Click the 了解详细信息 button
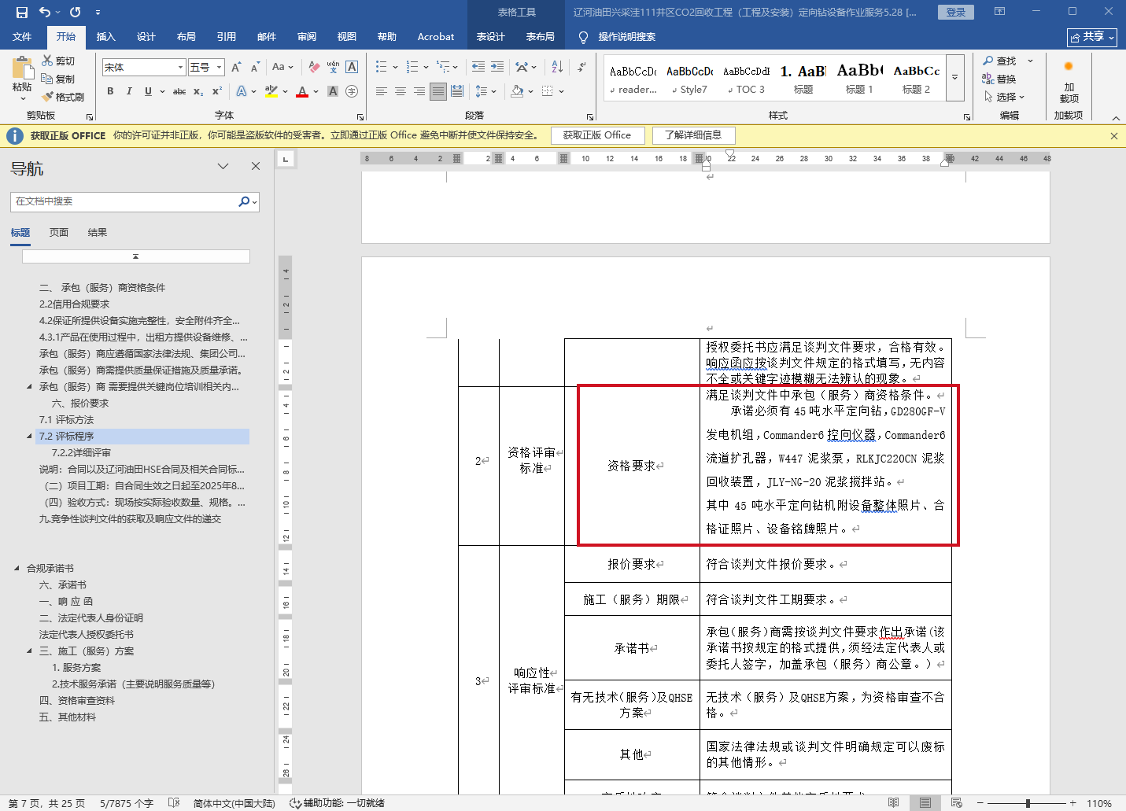The height and width of the screenshot is (811, 1126). tap(692, 135)
